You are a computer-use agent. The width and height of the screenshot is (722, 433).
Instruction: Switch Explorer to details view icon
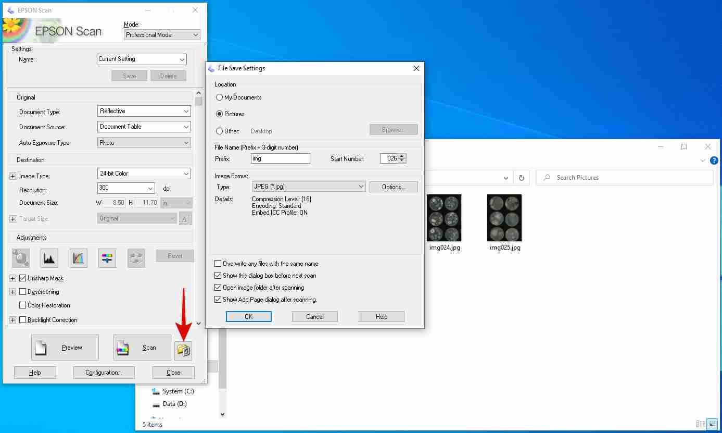pyautogui.click(x=701, y=424)
